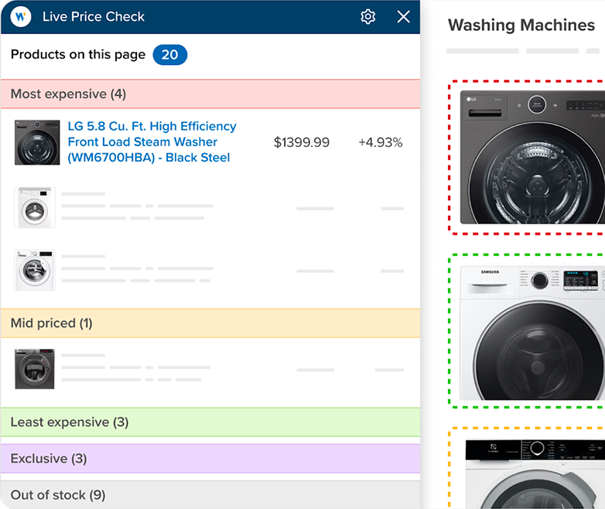605x509 pixels.
Task: Click the 20 products count badge
Action: pos(169,55)
